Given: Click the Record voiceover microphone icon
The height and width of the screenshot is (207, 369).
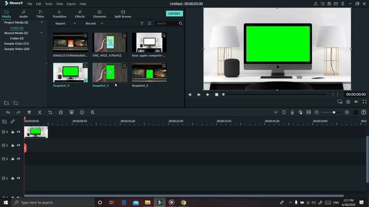Looking at the screenshot, I should point(292,113).
